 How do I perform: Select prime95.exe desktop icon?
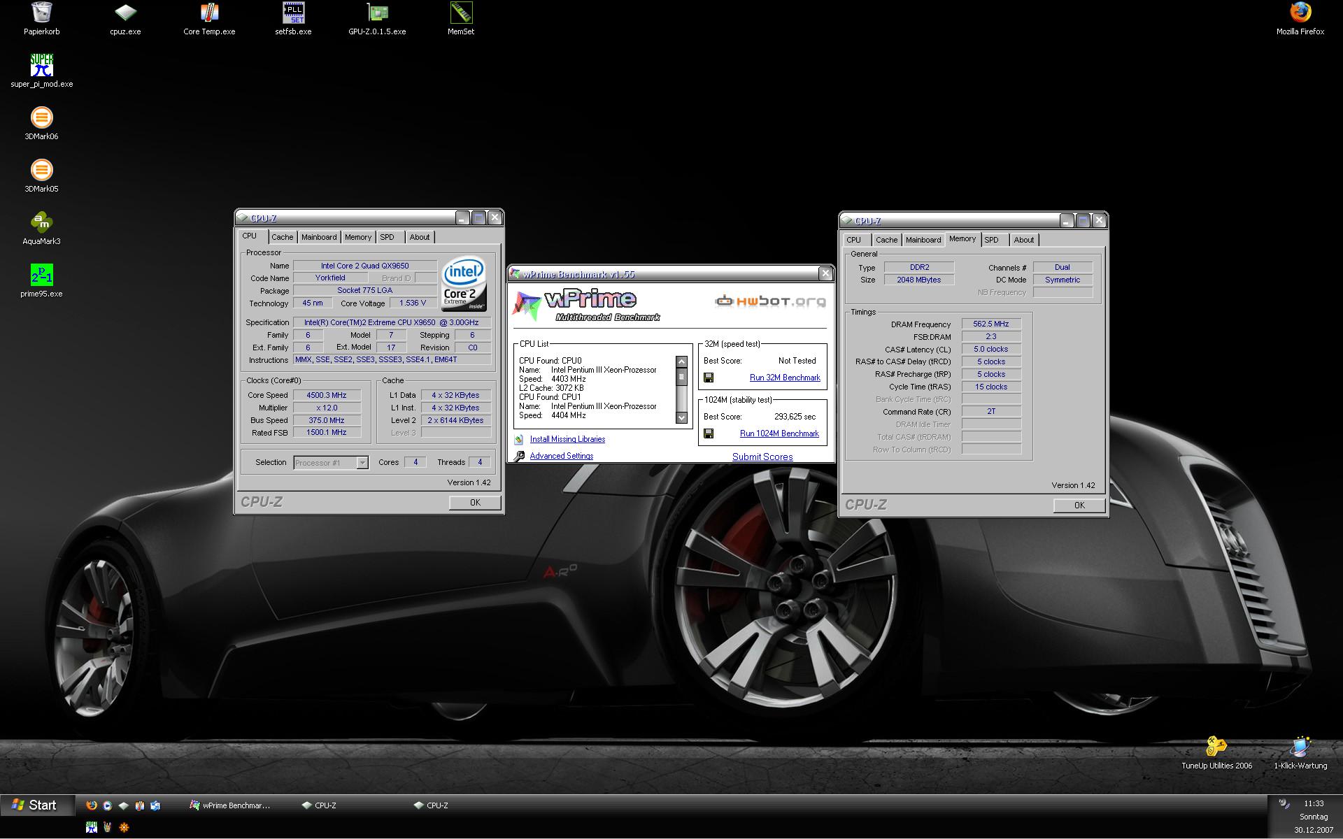click(42, 280)
